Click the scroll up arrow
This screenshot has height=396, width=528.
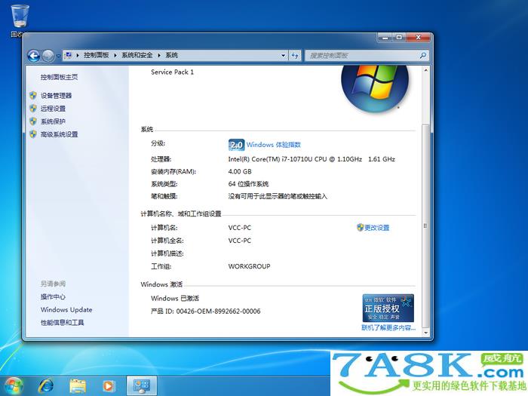425,71
